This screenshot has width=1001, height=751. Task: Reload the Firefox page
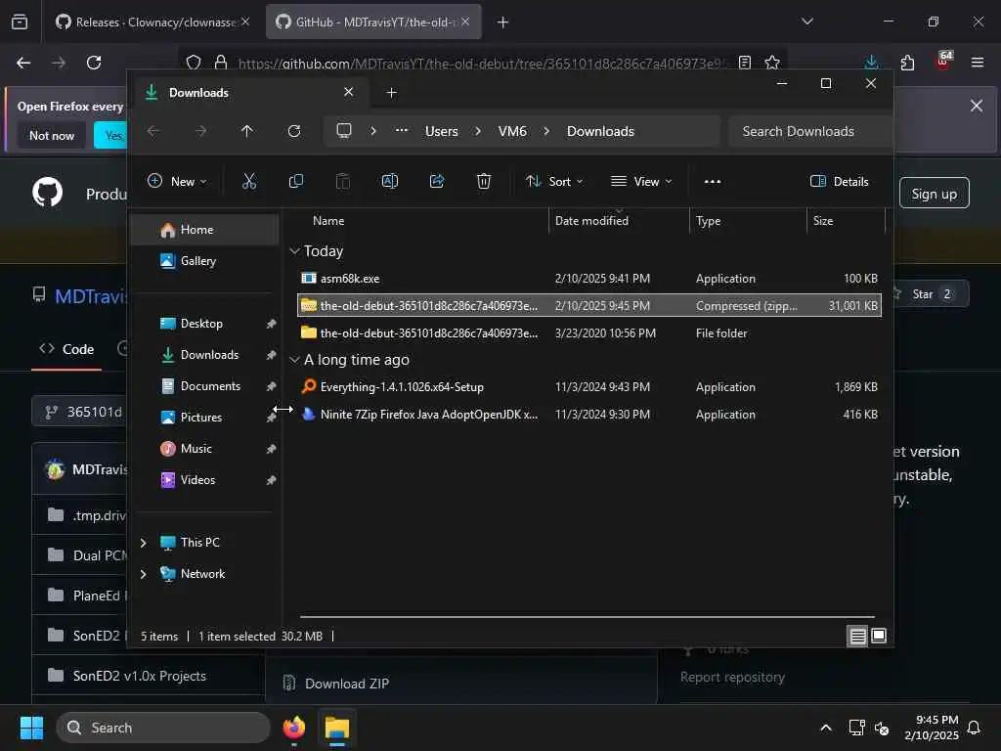coord(94,63)
